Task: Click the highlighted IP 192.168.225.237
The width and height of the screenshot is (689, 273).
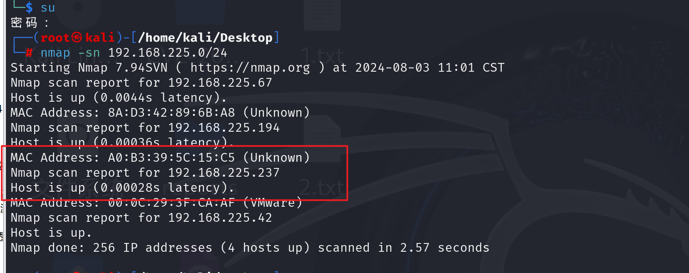Action: [224, 173]
